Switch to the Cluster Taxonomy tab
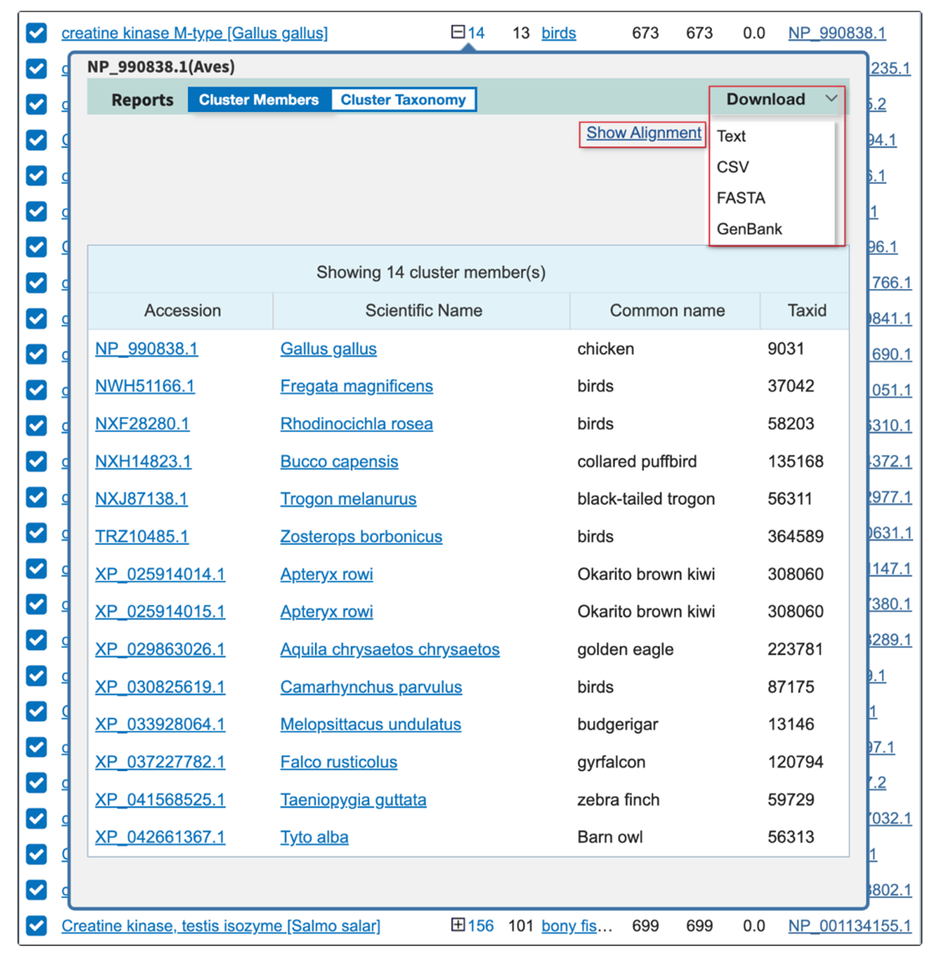This screenshot has width=939, height=955. (403, 99)
